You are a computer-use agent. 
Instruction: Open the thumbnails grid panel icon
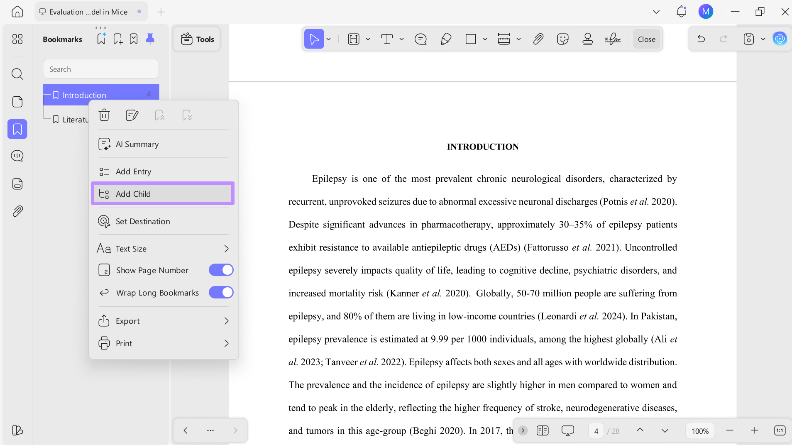click(17, 39)
